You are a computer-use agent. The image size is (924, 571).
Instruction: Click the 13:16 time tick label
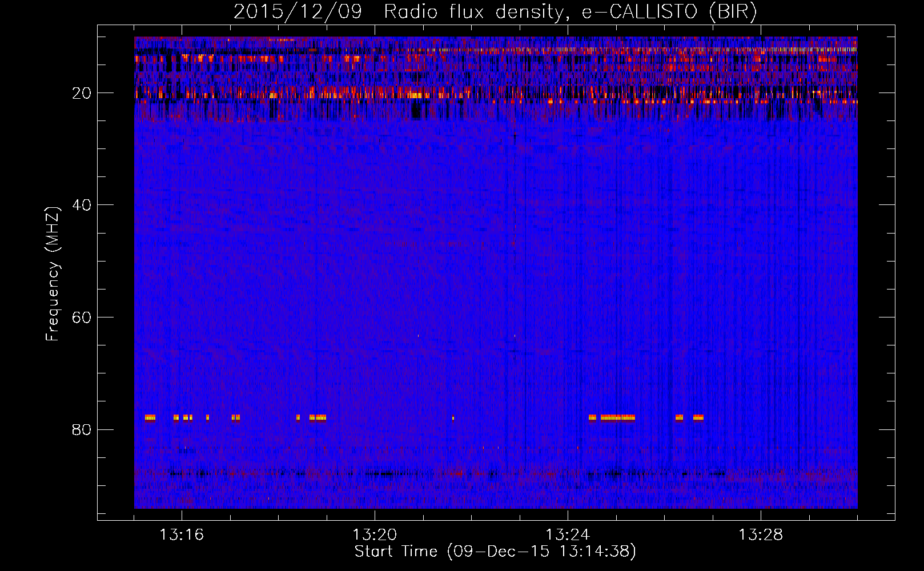[182, 535]
